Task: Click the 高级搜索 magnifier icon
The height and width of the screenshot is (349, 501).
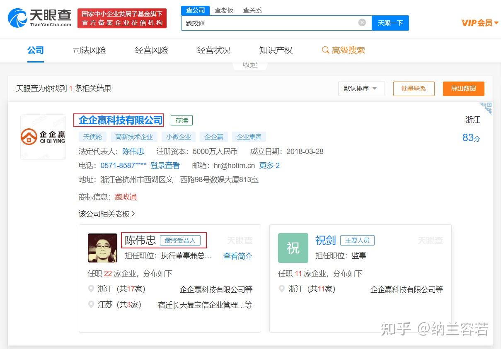Action: [x=326, y=50]
